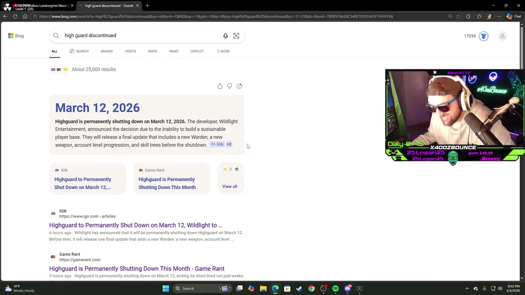Open Discord from taskbar
Image resolution: width=525 pixels, height=295 pixels.
[x=348, y=288]
